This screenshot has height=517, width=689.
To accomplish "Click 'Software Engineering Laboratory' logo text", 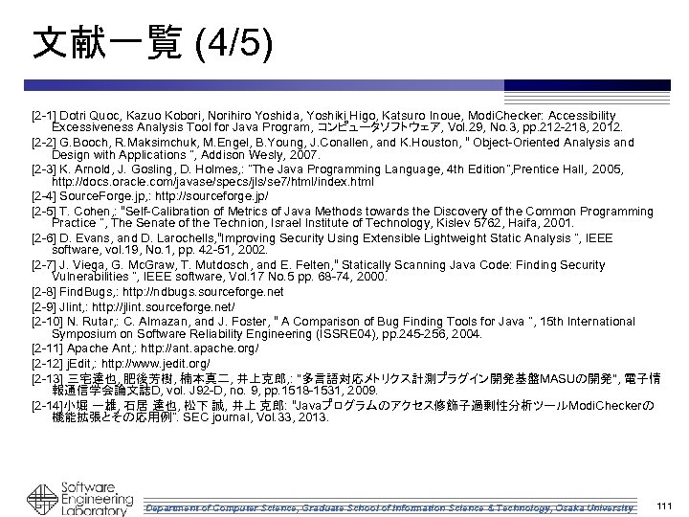I will pos(97,499).
